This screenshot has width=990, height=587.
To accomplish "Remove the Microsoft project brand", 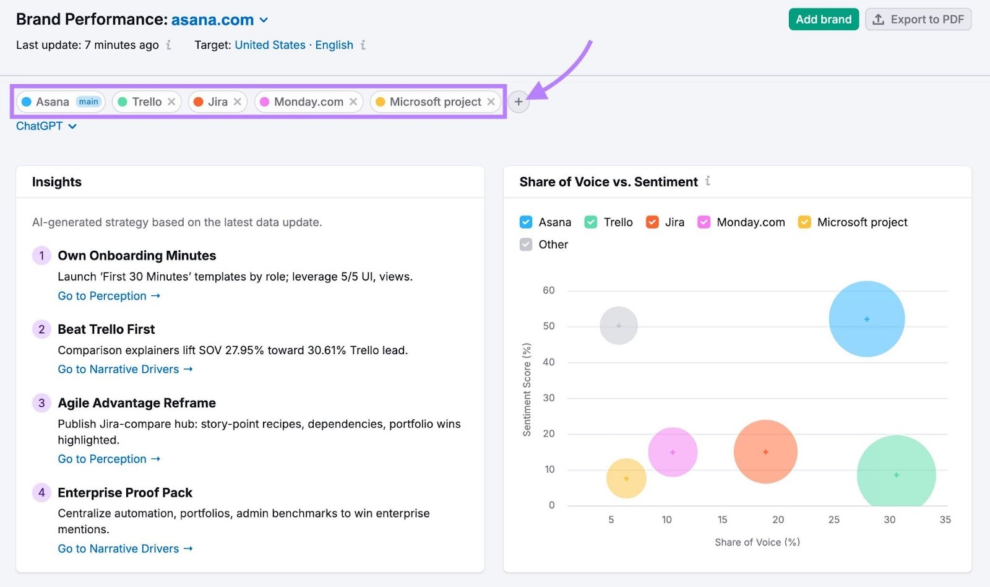I will 491,102.
